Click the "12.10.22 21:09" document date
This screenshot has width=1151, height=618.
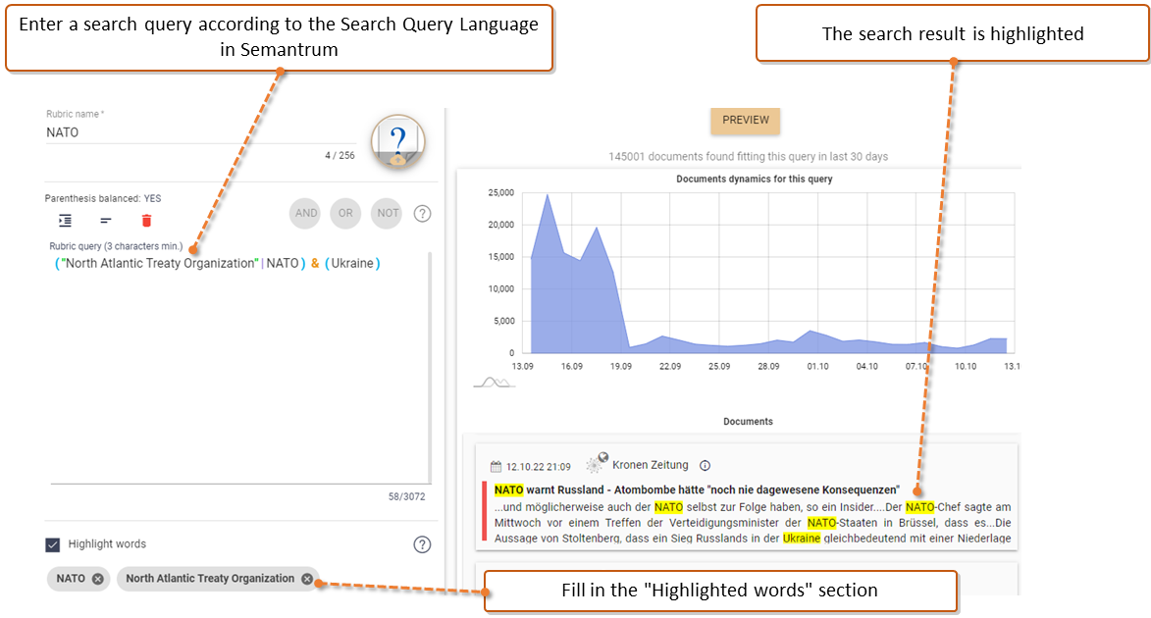538,467
